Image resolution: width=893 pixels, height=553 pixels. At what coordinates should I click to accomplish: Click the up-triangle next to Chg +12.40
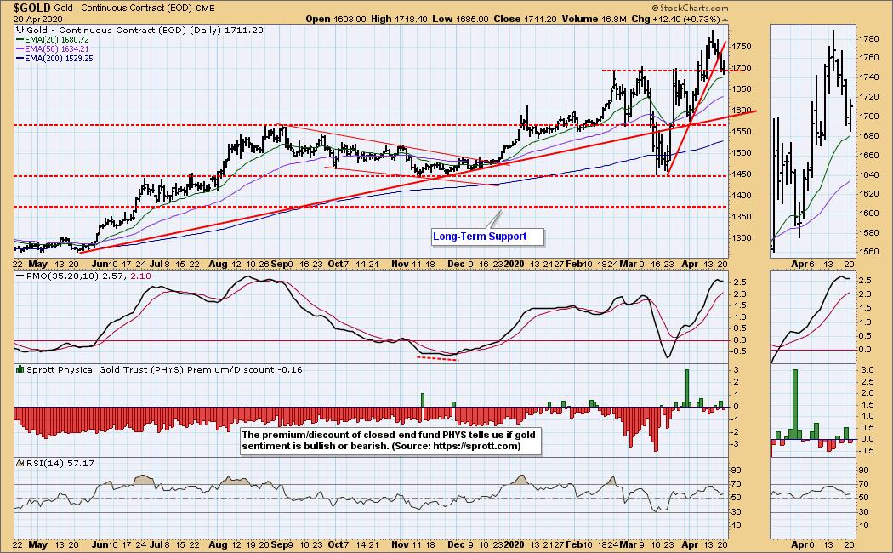pos(725,20)
